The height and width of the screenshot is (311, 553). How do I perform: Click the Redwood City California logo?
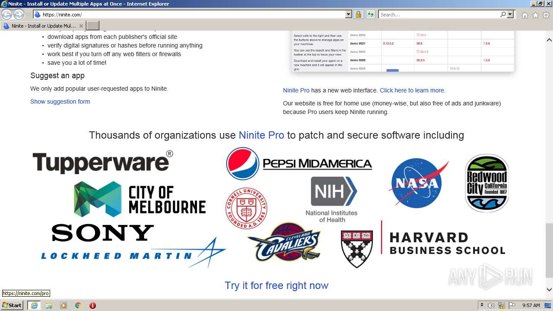487,183
